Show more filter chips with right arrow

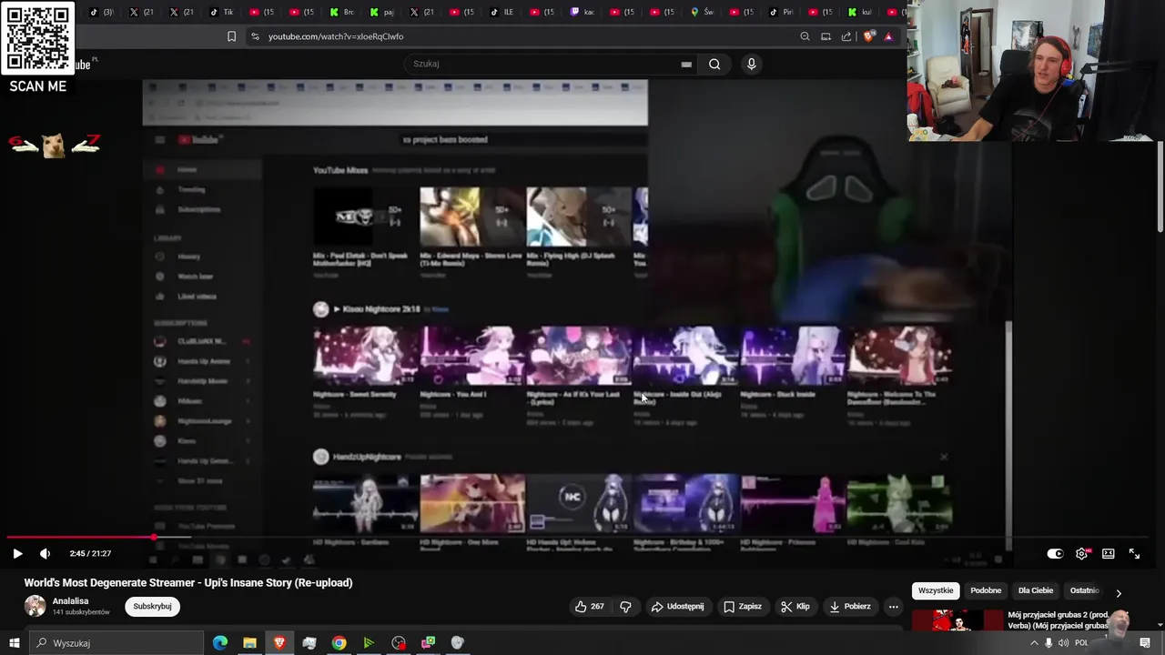[x=1119, y=592]
